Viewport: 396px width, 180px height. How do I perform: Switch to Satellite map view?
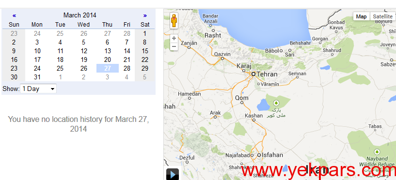[x=382, y=16]
